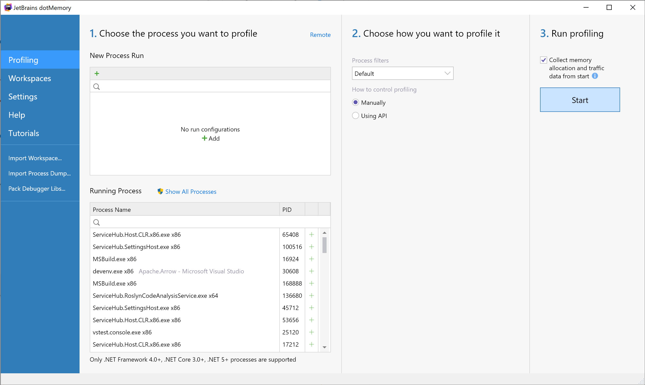Click the dotMemory app icon in the title bar
This screenshot has width=645, height=385.
click(8, 7)
